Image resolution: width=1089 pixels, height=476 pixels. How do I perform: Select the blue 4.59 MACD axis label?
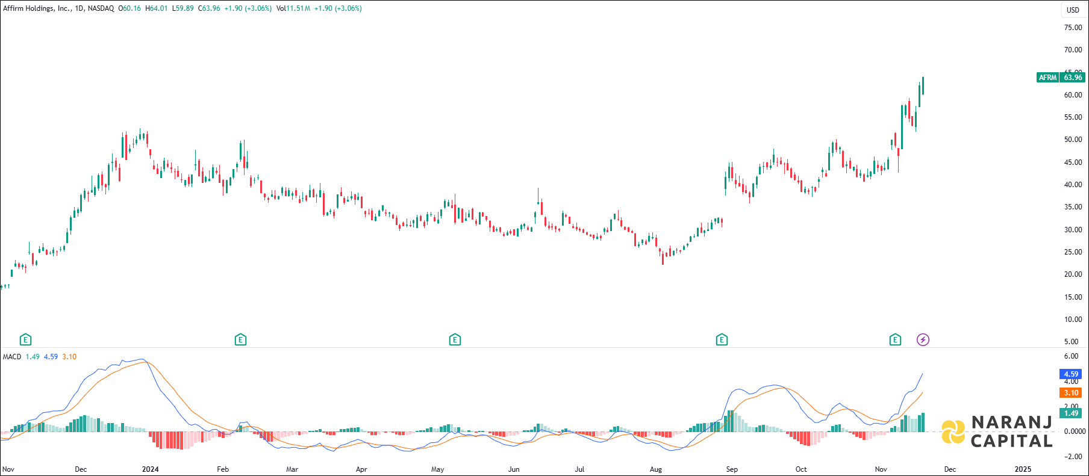(1071, 374)
